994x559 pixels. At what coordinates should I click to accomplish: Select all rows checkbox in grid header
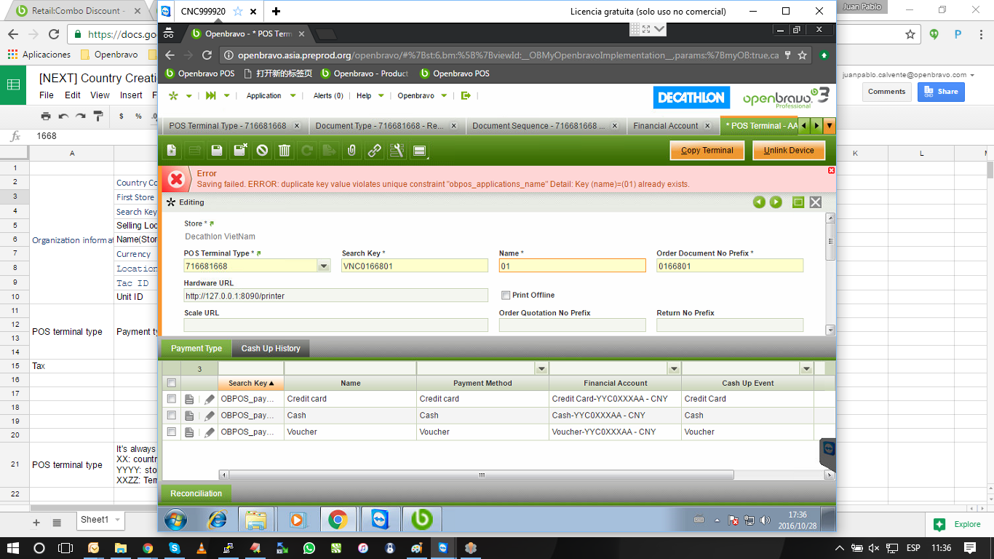(172, 383)
